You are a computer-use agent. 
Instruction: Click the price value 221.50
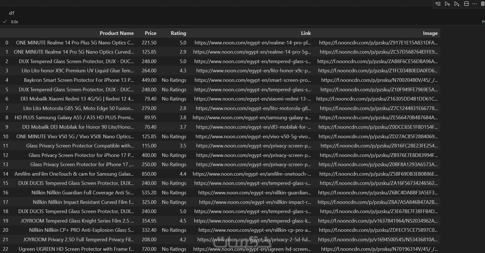point(149,43)
